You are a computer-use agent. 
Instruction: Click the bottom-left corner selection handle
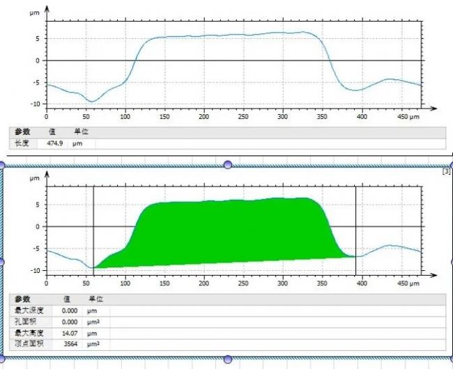pos(1,359)
